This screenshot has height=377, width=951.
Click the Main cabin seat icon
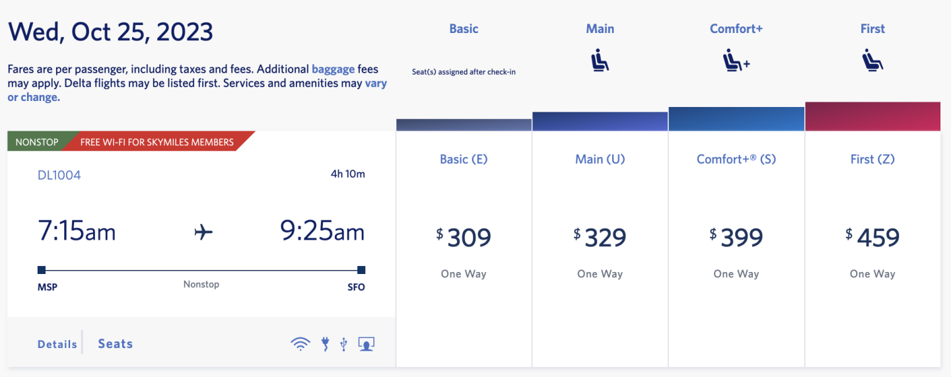[600, 61]
